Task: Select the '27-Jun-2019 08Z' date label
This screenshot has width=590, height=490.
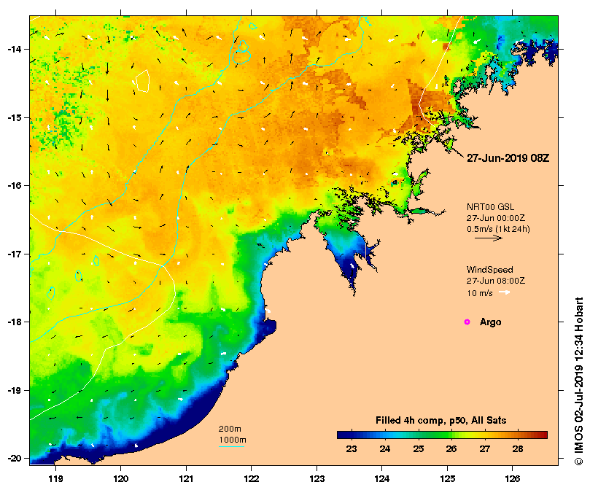Action: tap(508, 158)
